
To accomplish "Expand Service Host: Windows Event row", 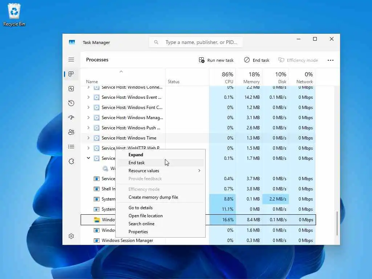I will pos(88,97).
